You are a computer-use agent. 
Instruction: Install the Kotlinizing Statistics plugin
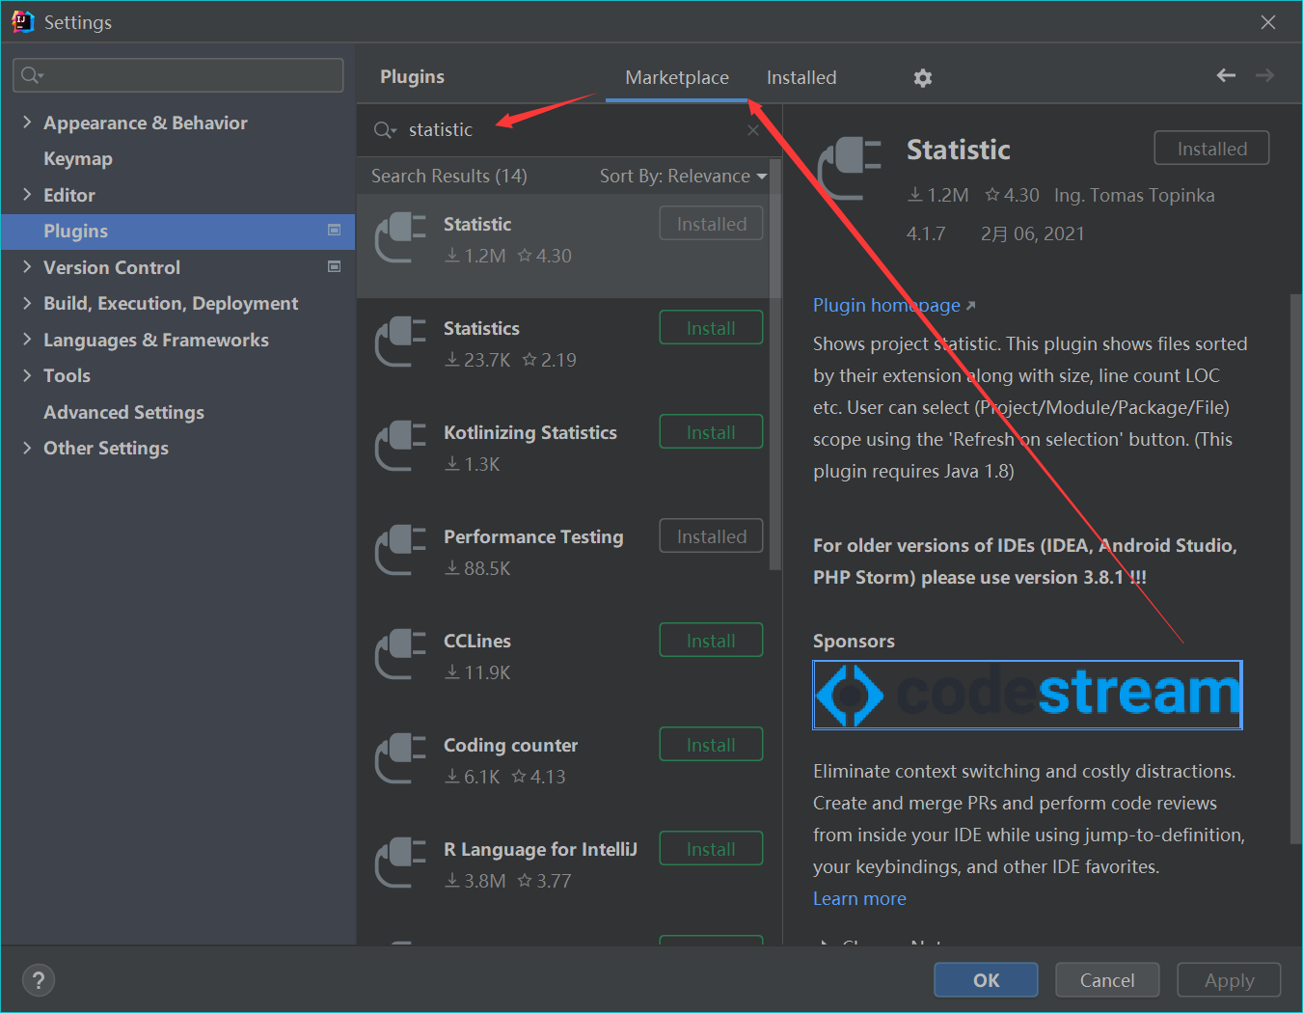click(711, 432)
